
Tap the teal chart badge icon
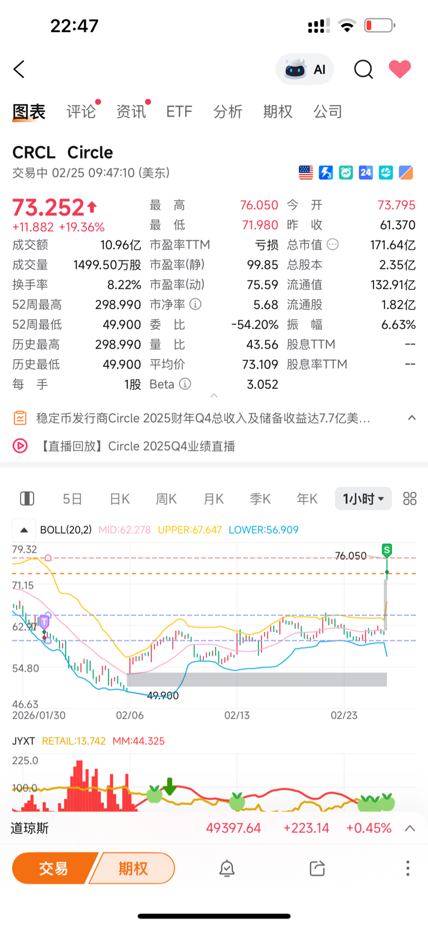point(346,173)
